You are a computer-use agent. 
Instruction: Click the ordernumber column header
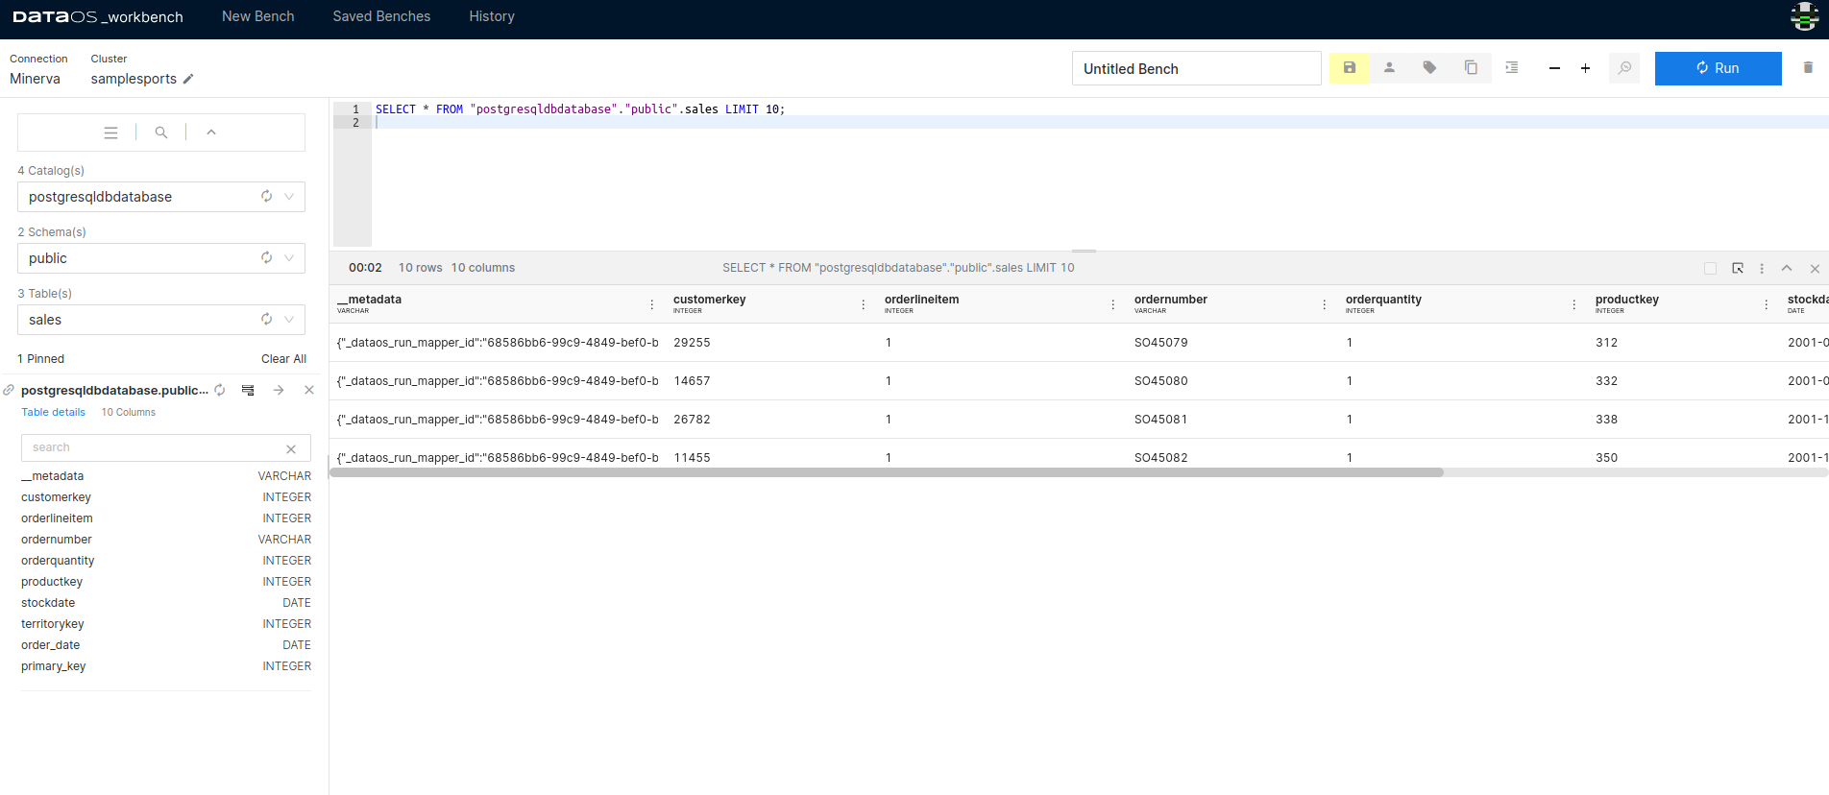click(1170, 300)
